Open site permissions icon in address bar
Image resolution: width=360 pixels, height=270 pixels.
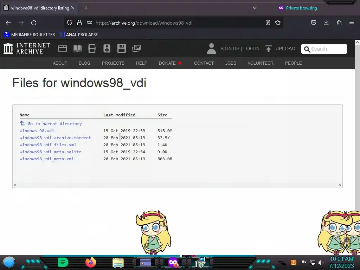89,22
